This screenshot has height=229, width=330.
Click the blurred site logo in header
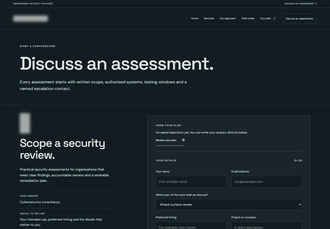[31, 19]
